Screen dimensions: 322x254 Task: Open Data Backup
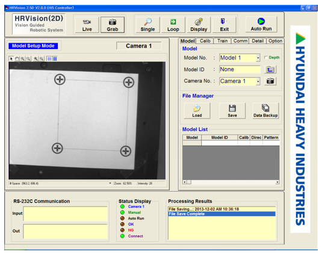265,111
